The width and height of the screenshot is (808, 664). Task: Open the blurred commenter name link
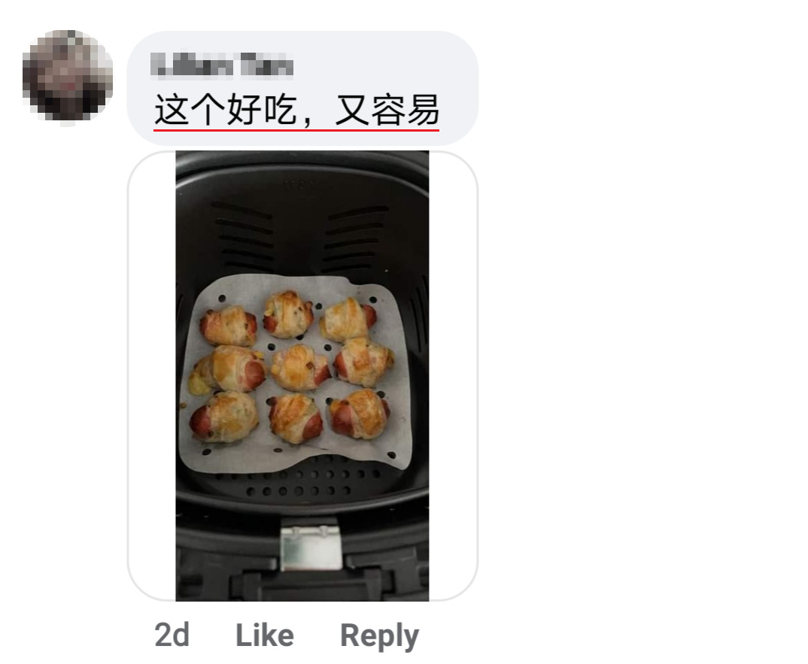tap(222, 65)
